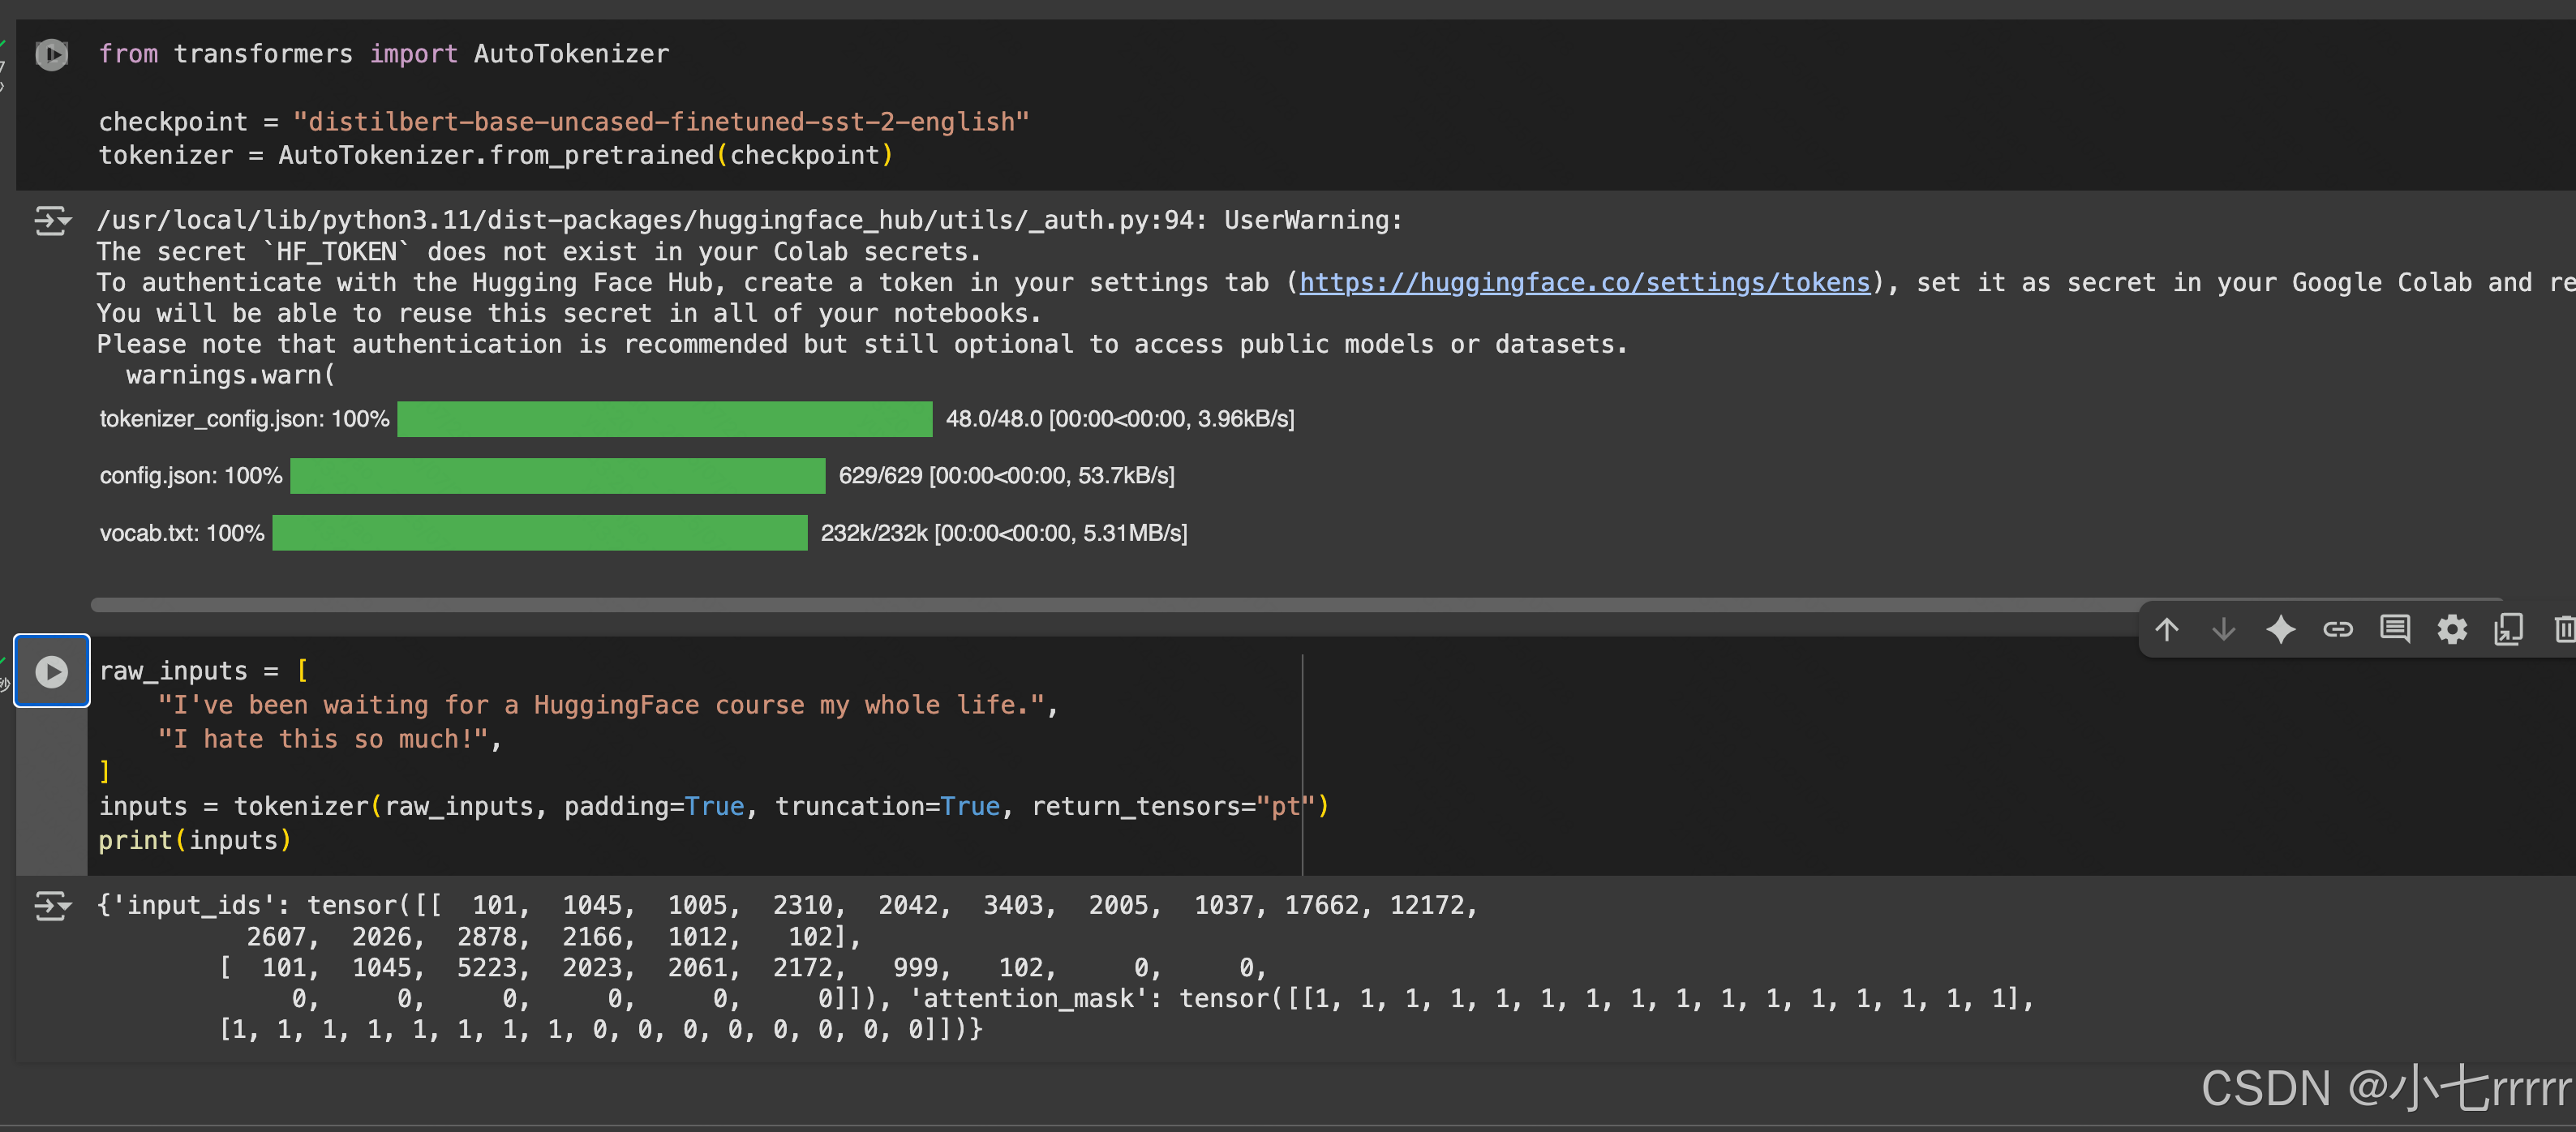Click the AutoTokenizer.from_pretrained(checkpoint) line

495,156
